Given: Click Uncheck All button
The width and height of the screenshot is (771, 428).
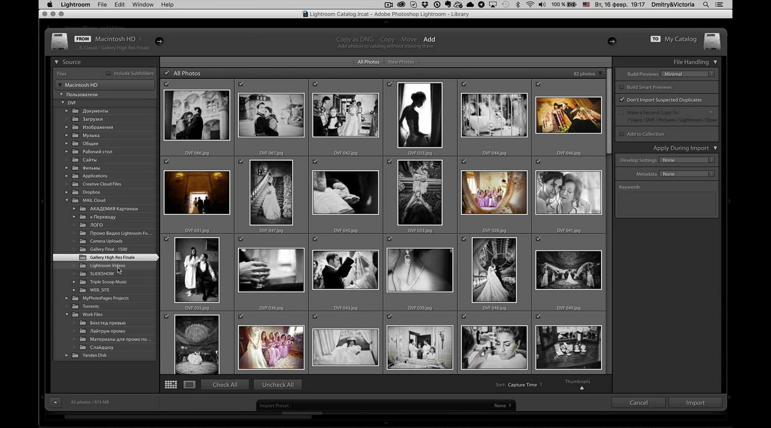Looking at the screenshot, I should (x=278, y=385).
